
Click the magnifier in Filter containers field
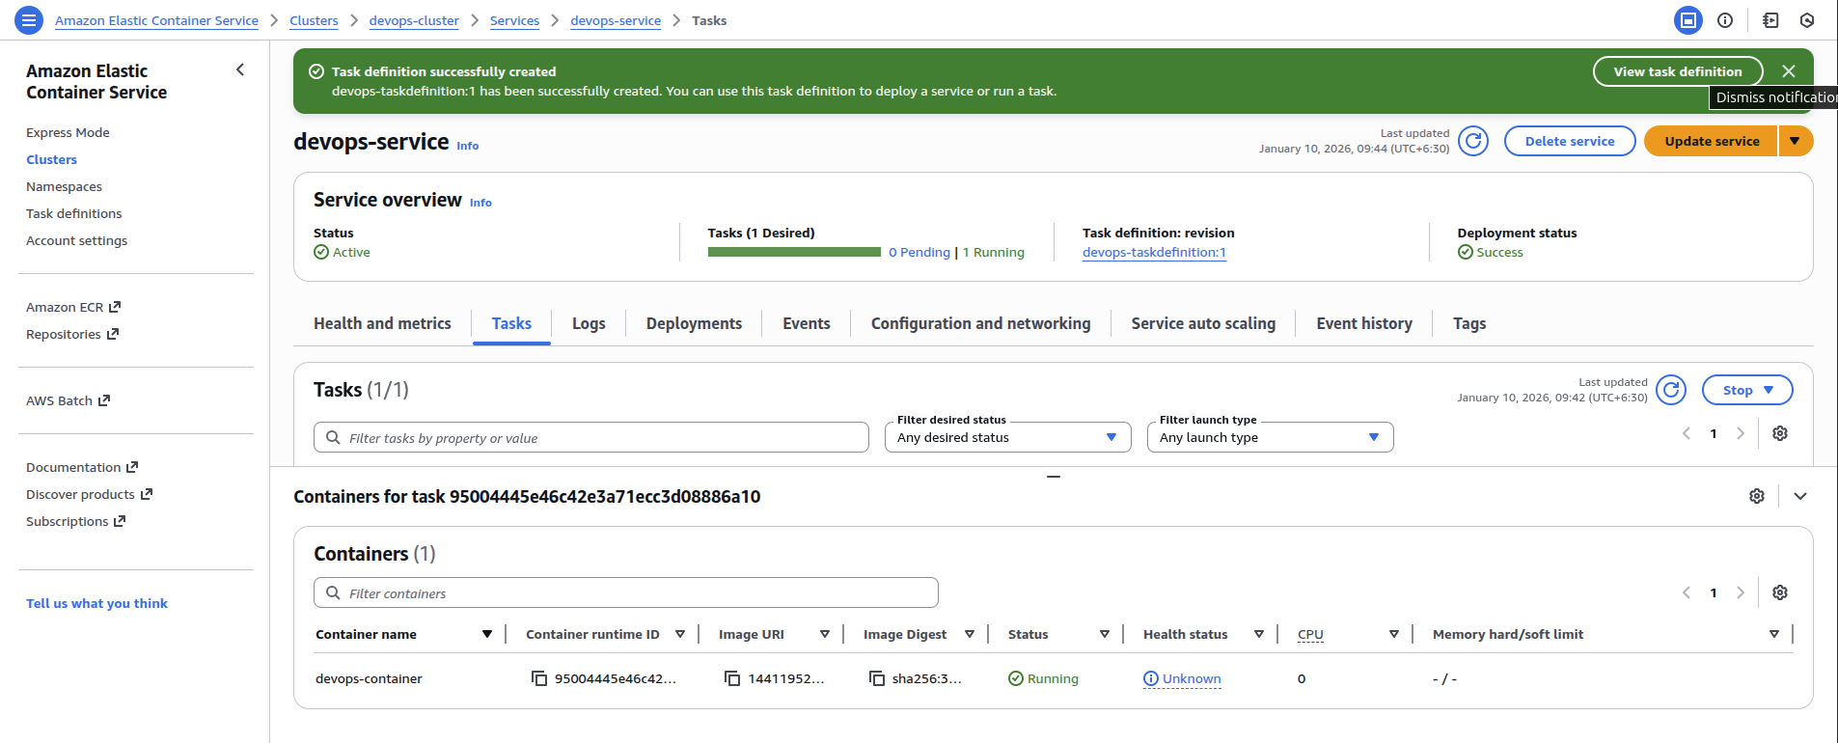pos(333,592)
